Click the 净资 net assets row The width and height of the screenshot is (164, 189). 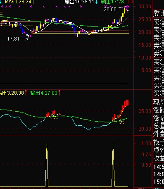[158, 150]
